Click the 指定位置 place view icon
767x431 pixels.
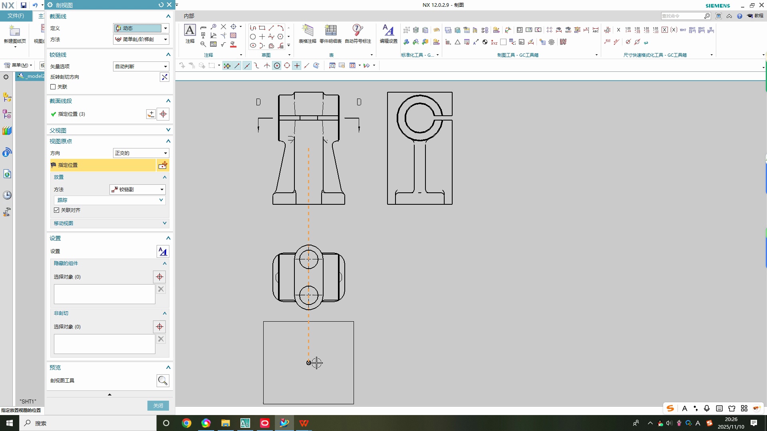click(163, 165)
